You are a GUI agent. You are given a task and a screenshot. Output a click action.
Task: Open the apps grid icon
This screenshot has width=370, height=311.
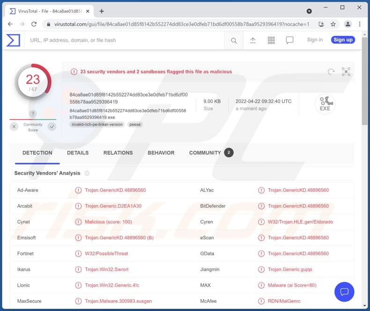pyautogui.click(x=271, y=40)
